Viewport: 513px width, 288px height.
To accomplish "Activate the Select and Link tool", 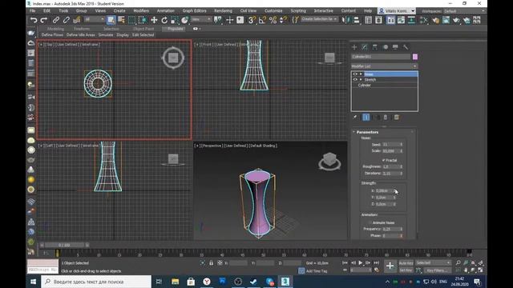I will coord(56,20).
